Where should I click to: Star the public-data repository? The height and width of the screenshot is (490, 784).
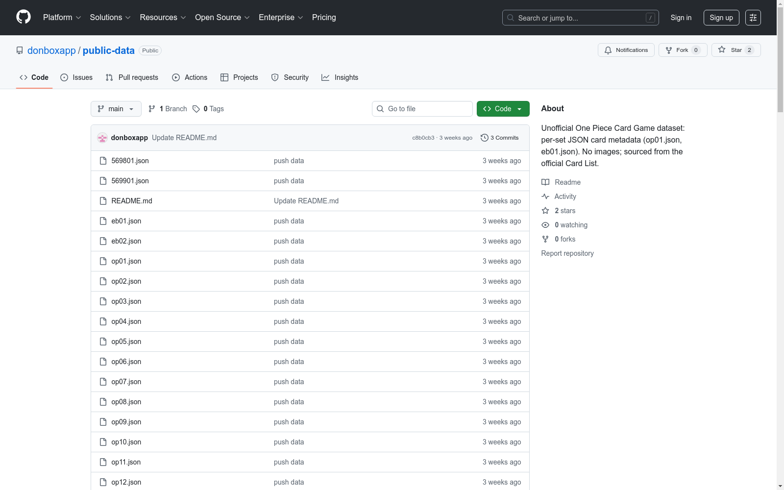tap(735, 50)
